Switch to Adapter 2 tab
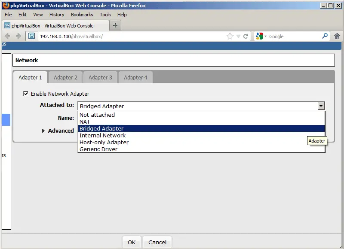Viewport: 344px width, 249px height. [x=66, y=78]
